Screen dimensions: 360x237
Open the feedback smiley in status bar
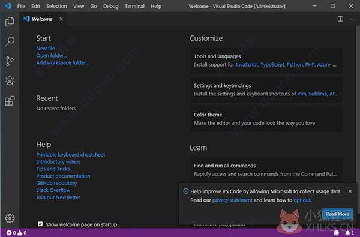tap(336, 233)
